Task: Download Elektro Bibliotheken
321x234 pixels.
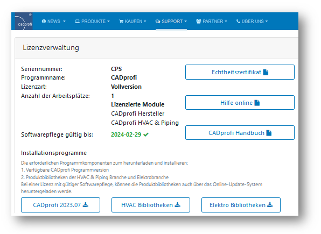Action: (x=241, y=205)
